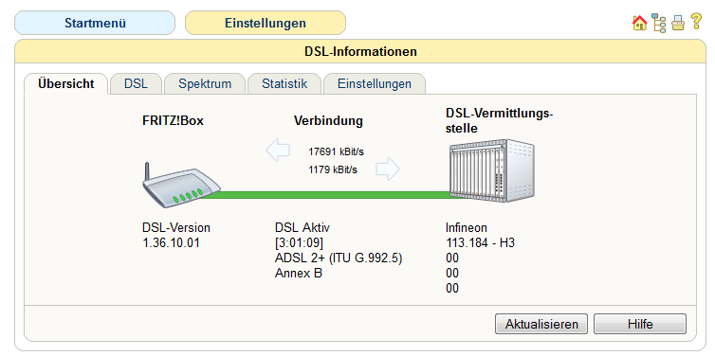Select the Übersicht tab
Image resolution: width=715 pixels, height=356 pixels.
click(x=66, y=83)
